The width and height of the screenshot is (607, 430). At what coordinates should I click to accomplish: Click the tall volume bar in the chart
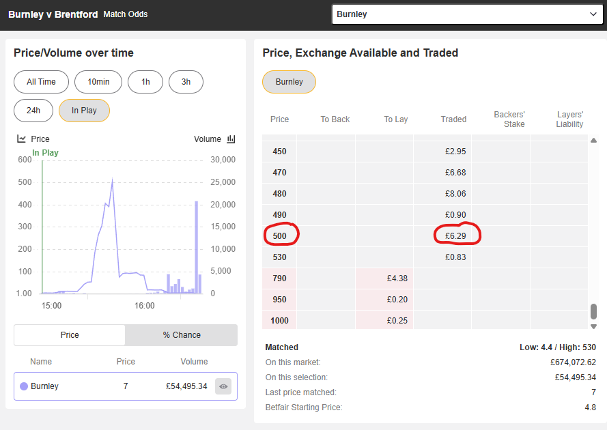click(196, 247)
